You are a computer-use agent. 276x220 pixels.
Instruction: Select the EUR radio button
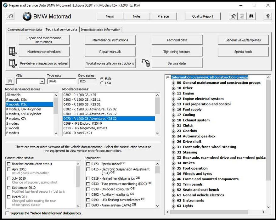(x=102, y=79)
